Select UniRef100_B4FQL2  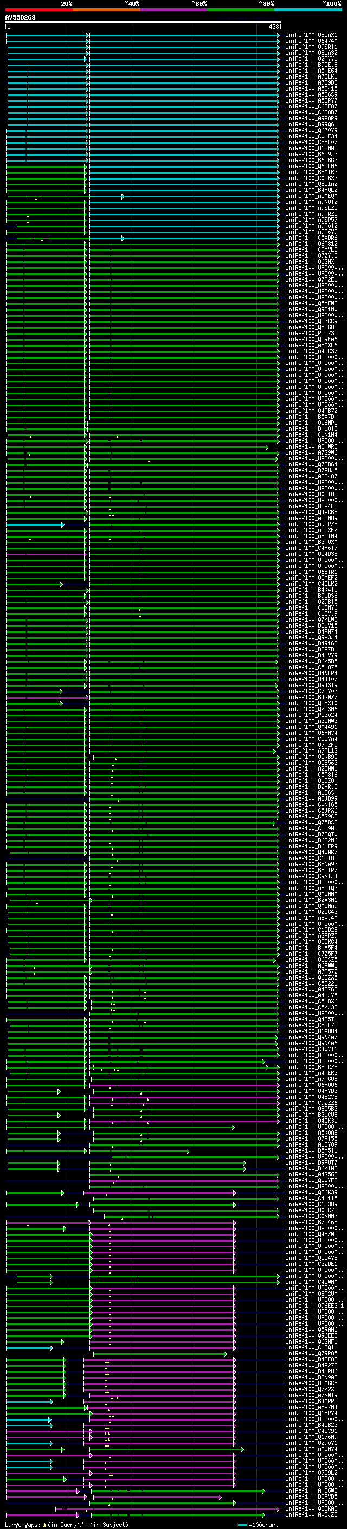point(311,190)
